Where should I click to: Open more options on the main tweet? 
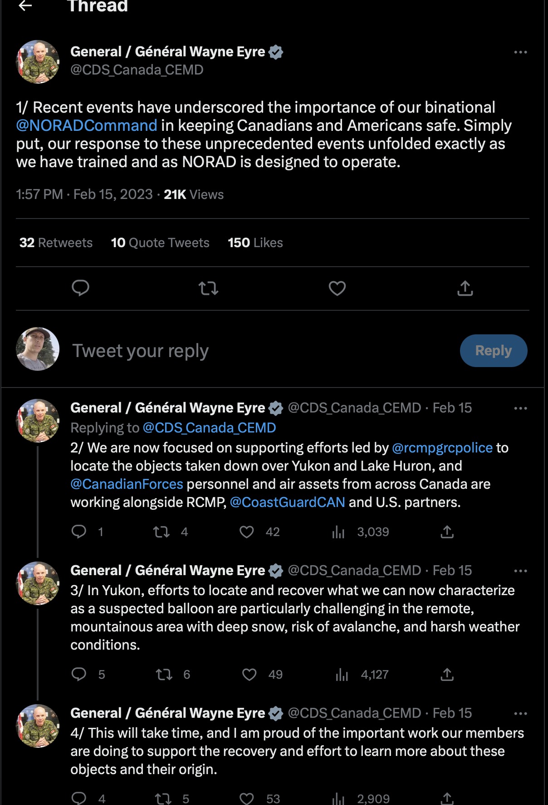coord(520,52)
